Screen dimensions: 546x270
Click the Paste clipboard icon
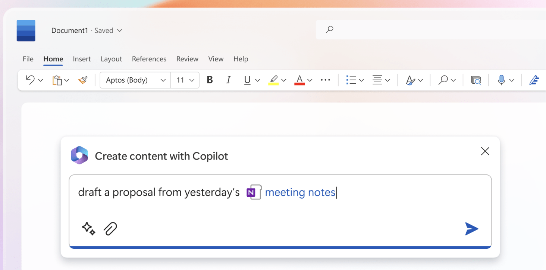57,80
